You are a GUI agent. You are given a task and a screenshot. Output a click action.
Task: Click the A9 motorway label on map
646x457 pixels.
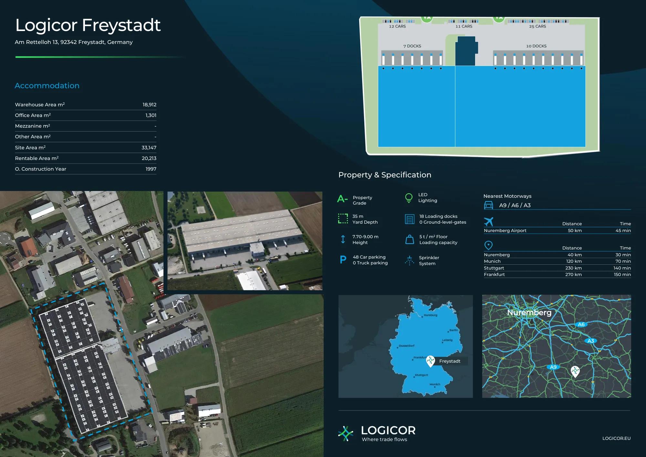(x=553, y=367)
